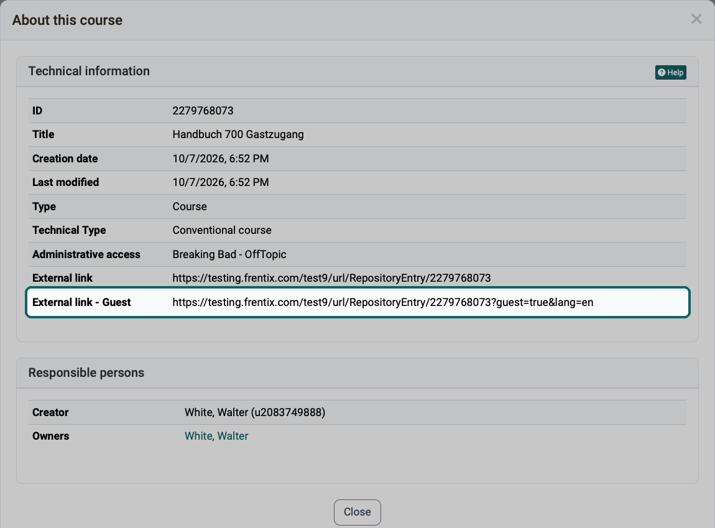Image resolution: width=715 pixels, height=528 pixels.
Task: Click the Last modified label
Action: coord(66,182)
